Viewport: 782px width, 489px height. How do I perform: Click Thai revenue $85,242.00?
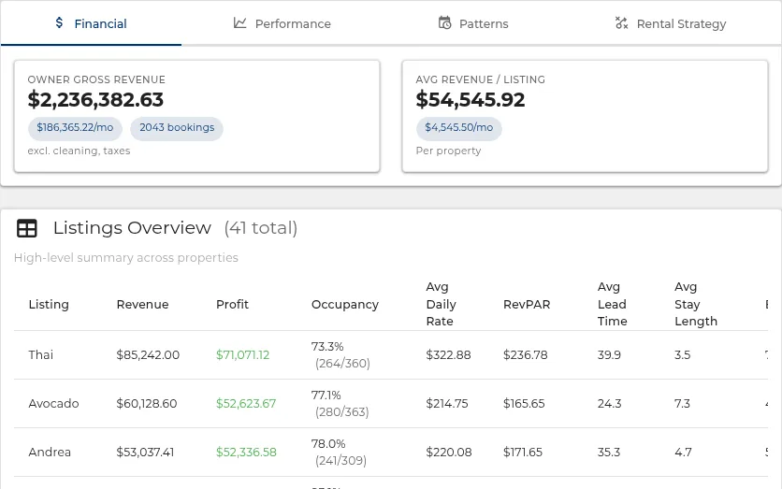click(148, 355)
